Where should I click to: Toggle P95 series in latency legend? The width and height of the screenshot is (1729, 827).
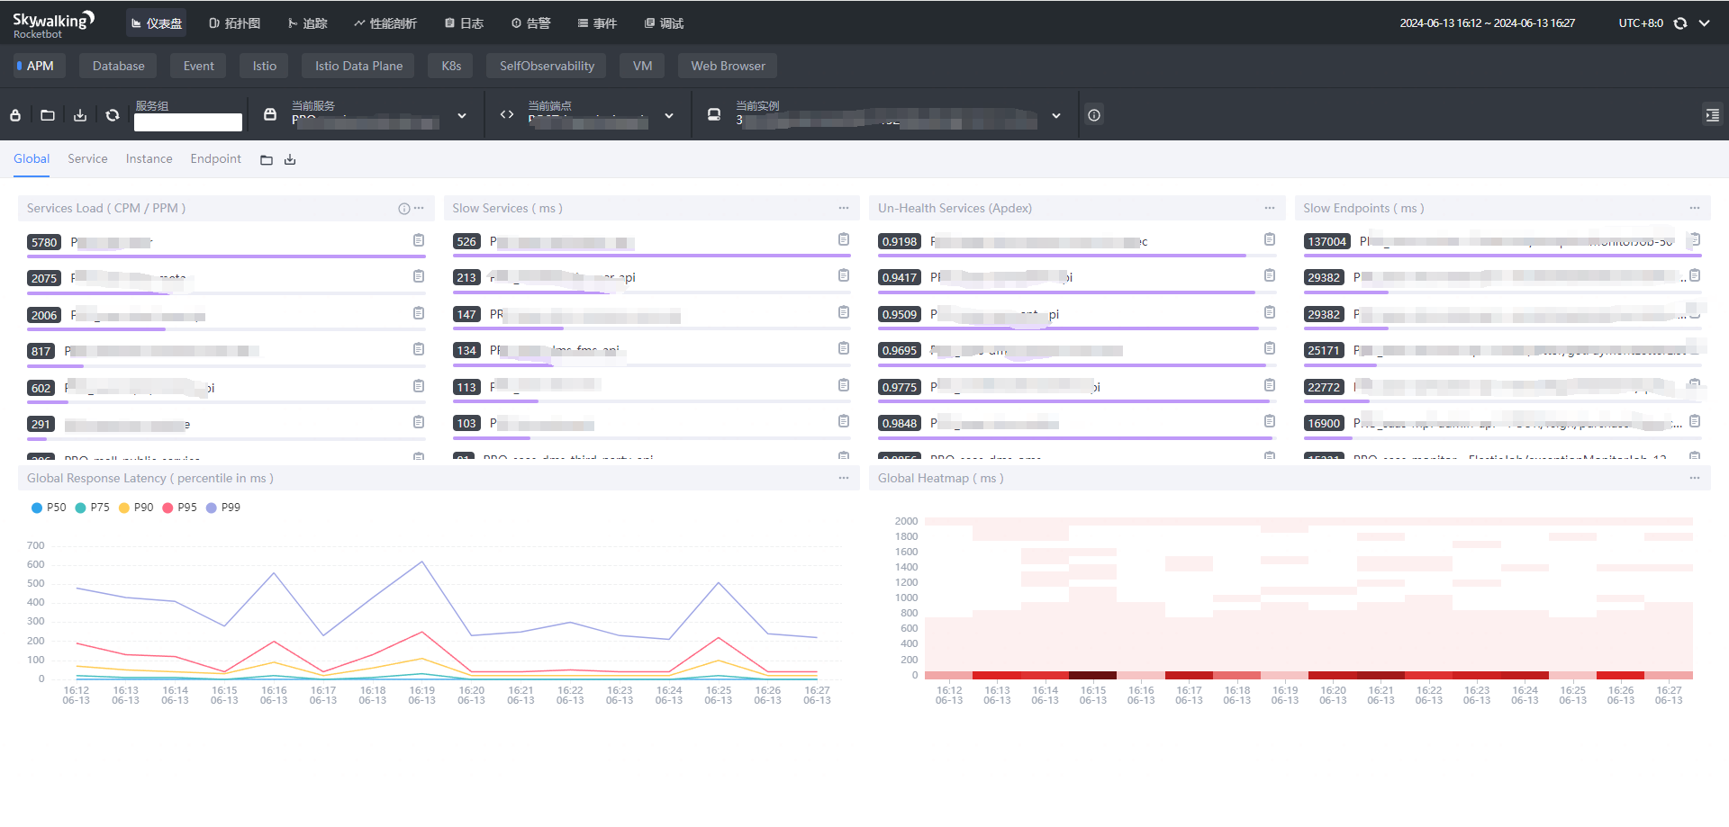click(x=179, y=508)
